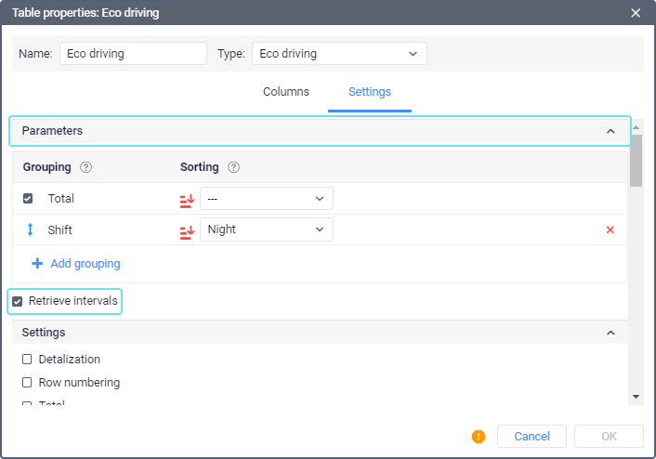Click the Grouping help question mark icon
The height and width of the screenshot is (459, 656).
click(x=85, y=167)
